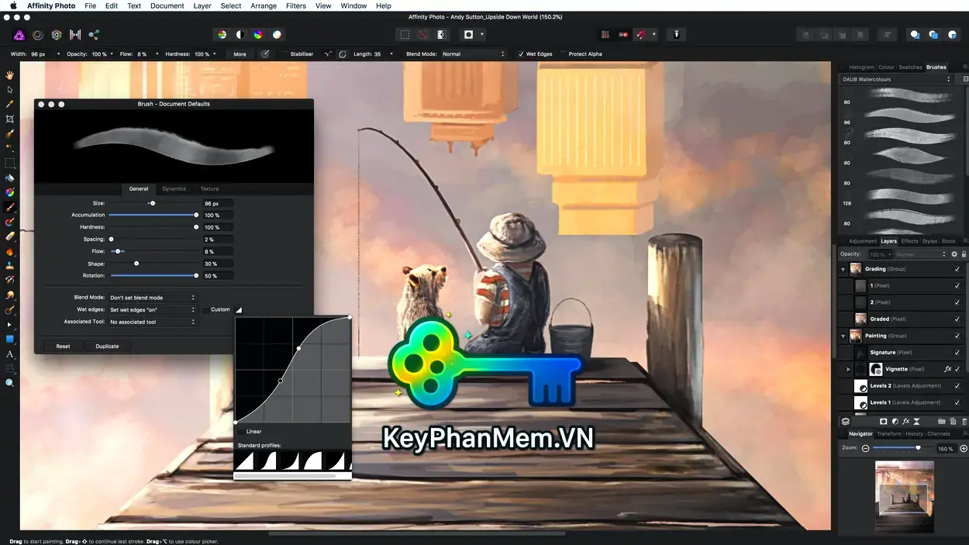The width and height of the screenshot is (969, 545).
Task: Click the Duplicate button in the brush dialog
Action: [x=107, y=346]
